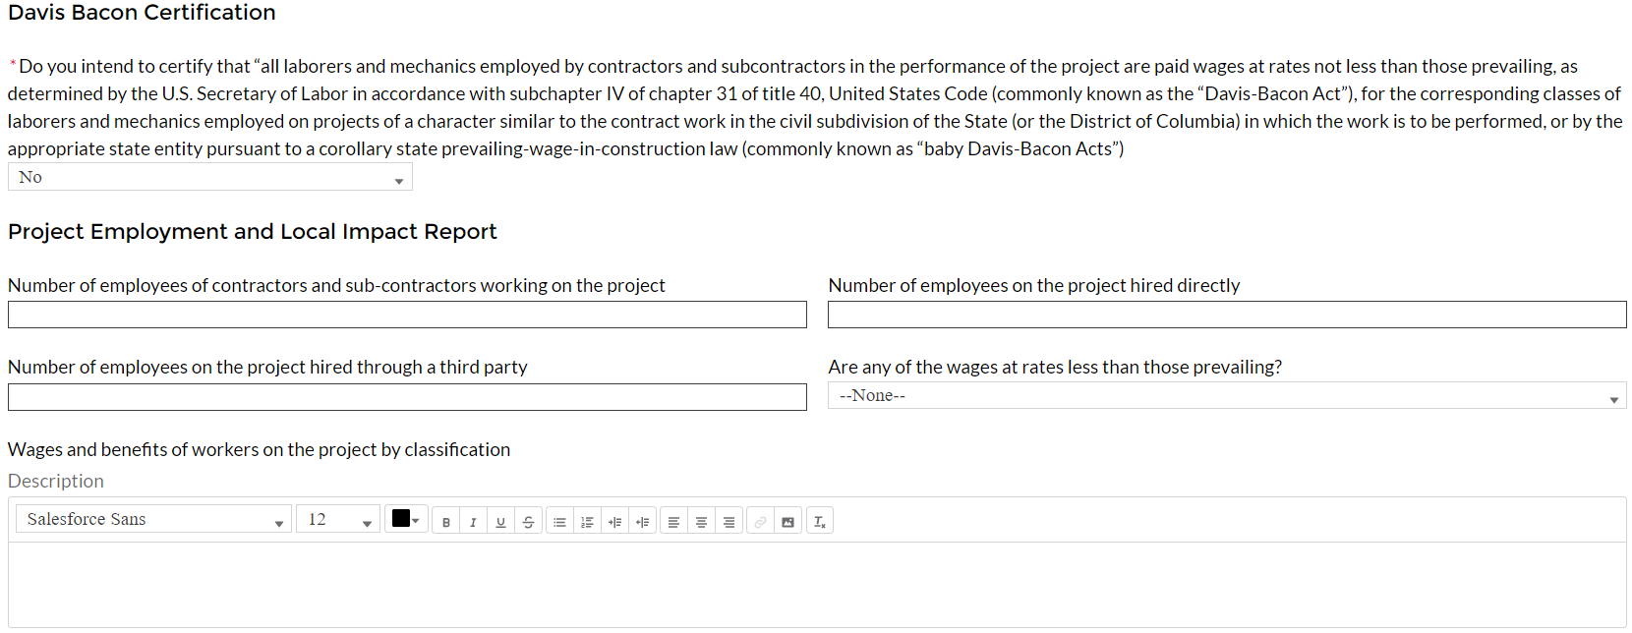Screen dimensions: 1632x633
Task: Open the font size 12 dropdown
Action: [x=338, y=520]
